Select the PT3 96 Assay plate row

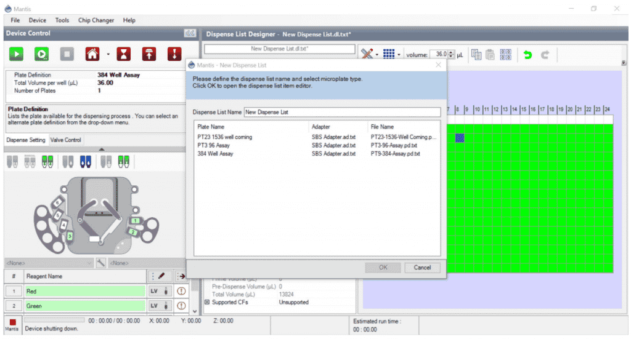point(215,145)
